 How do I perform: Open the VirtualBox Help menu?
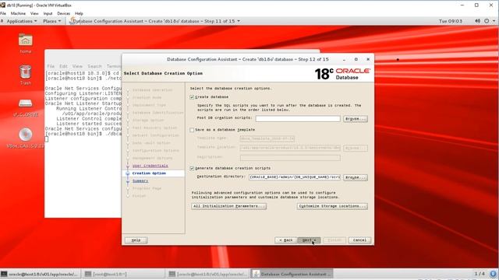click(x=79, y=13)
